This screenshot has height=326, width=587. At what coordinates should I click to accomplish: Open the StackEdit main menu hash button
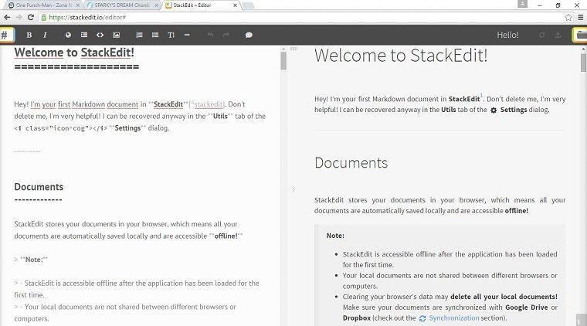[x=6, y=36]
